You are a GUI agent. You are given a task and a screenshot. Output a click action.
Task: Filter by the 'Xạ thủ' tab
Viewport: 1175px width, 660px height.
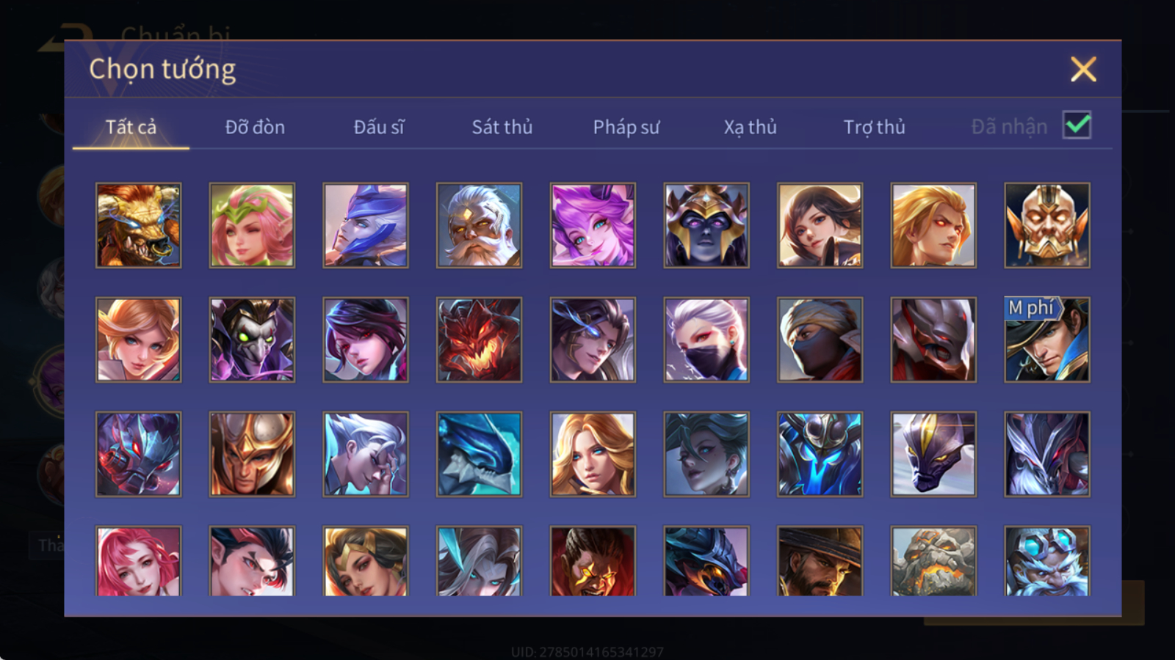tap(750, 127)
